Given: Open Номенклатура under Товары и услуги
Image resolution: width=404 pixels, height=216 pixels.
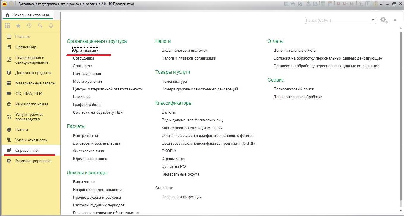Looking at the screenshot, I should point(174,82).
